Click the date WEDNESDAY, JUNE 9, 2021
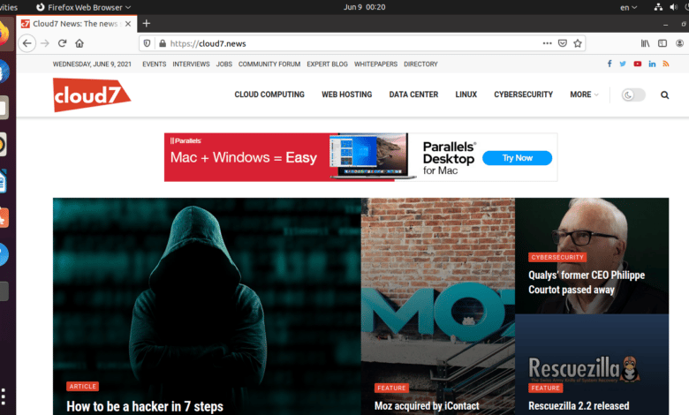 click(92, 64)
